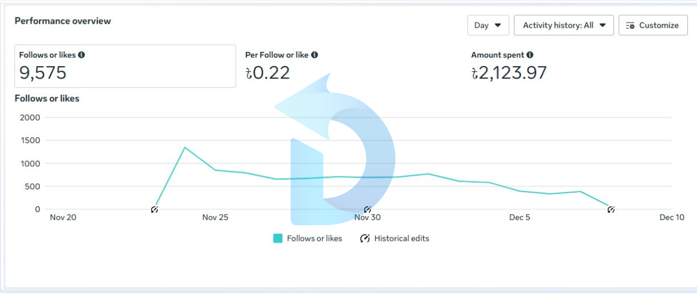Select the Follows or likes 9,575 metric card
The height and width of the screenshot is (294, 697).
[x=125, y=66]
